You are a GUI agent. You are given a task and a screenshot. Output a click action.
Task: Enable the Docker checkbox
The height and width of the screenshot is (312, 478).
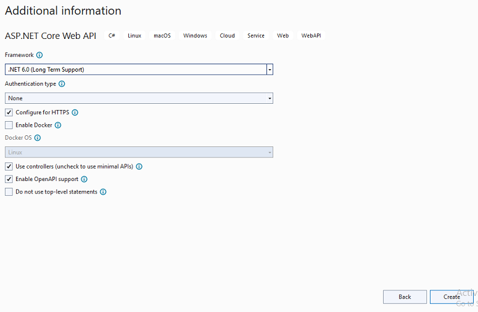click(9, 125)
